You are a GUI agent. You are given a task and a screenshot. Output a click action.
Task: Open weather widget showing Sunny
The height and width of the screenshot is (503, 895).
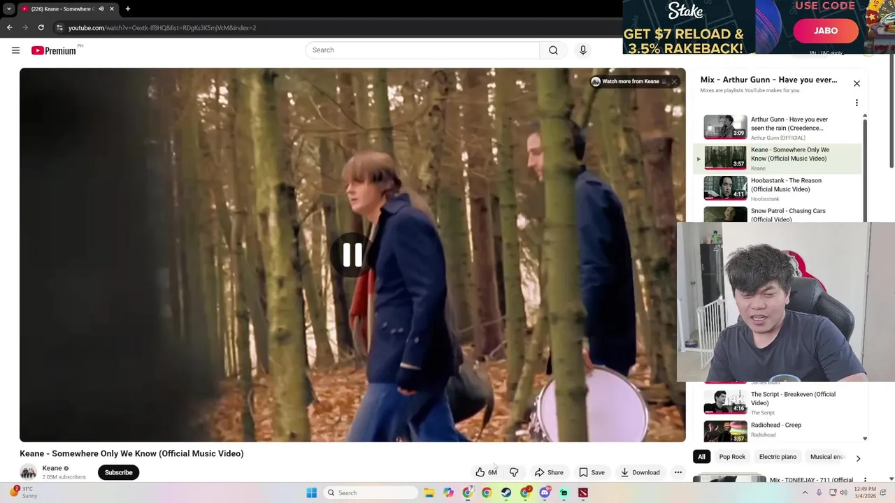click(24, 493)
